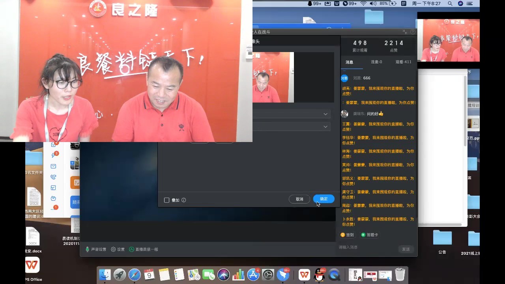Open Trash in the dock
The image size is (505, 284).
tap(400, 275)
